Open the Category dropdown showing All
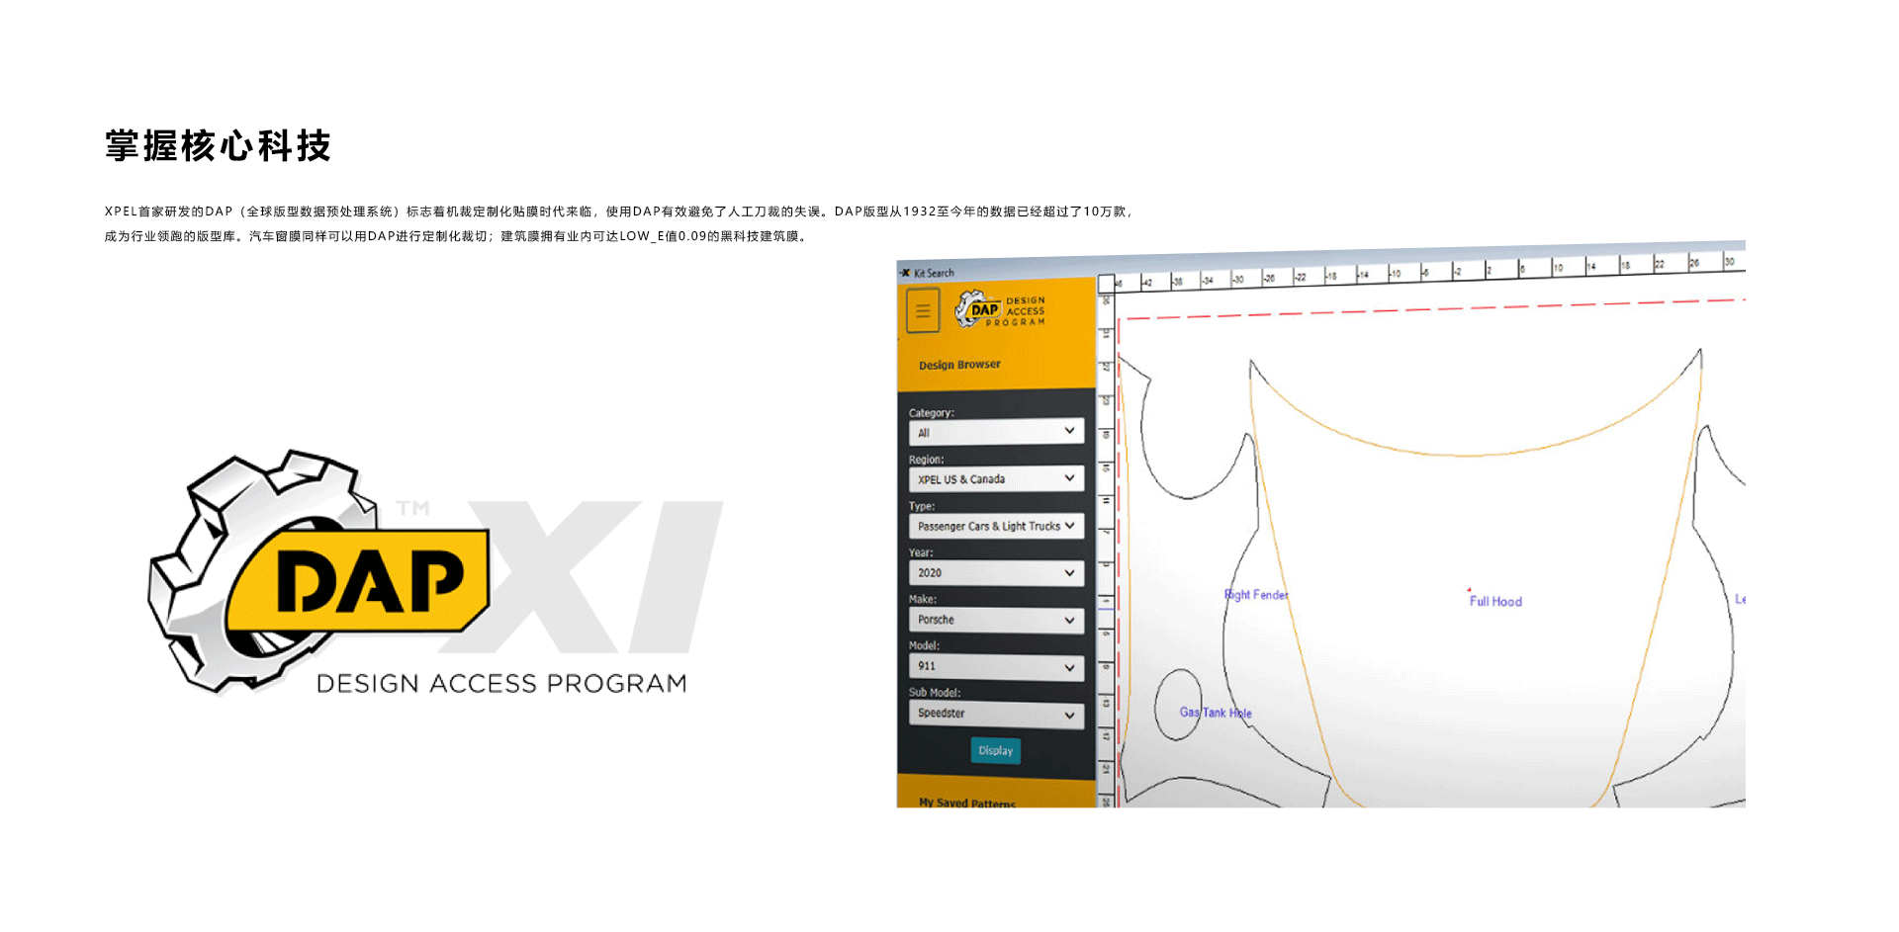Image resolution: width=1899 pixels, height=932 pixels. [996, 432]
